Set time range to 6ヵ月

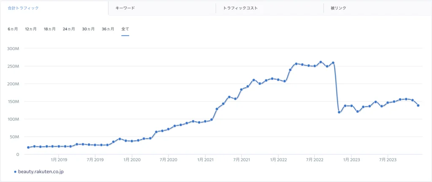click(13, 29)
